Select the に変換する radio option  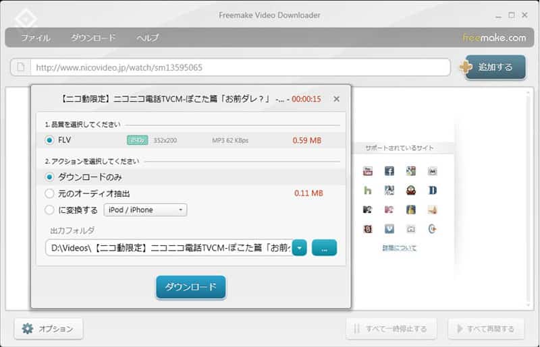pyautogui.click(x=49, y=210)
